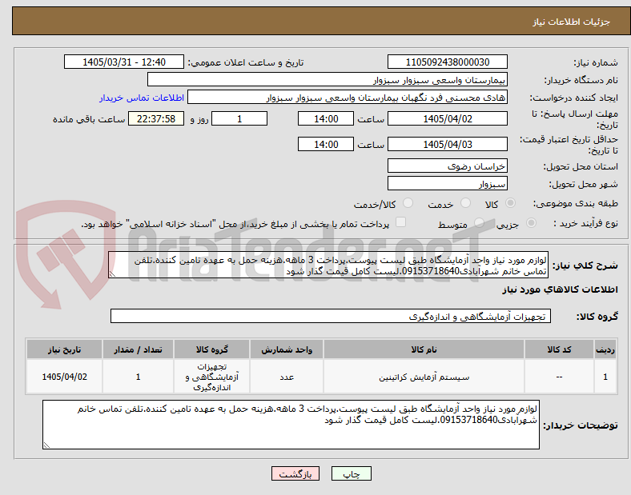Viewport: 631px width, 495px height.
Task: Select the کالا/خدمت radio button
Action: [408, 203]
